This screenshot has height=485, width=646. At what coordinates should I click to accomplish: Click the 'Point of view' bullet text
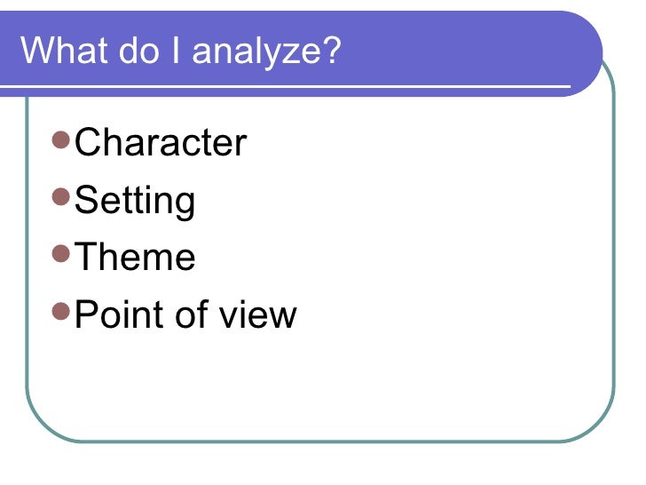(x=185, y=314)
